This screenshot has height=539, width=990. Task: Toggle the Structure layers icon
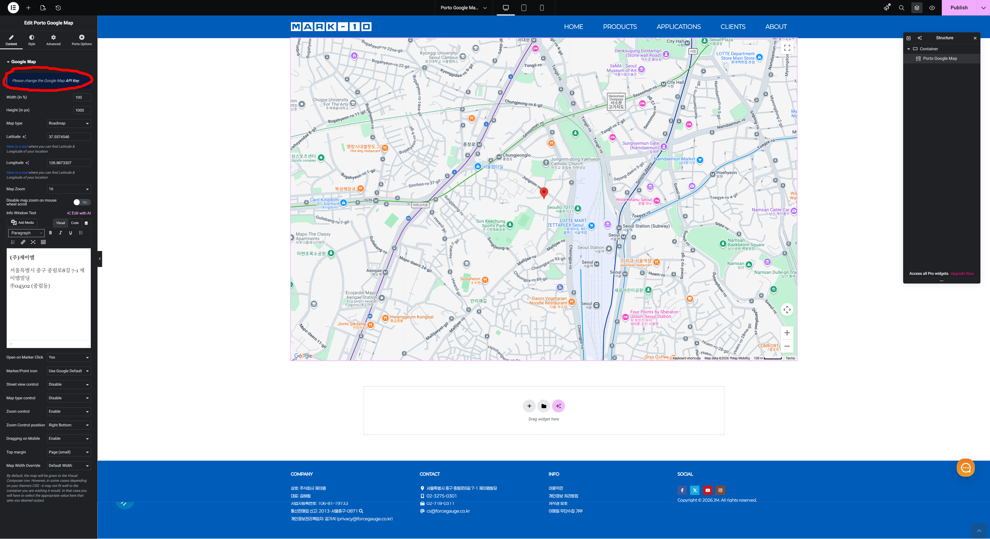[x=917, y=8]
